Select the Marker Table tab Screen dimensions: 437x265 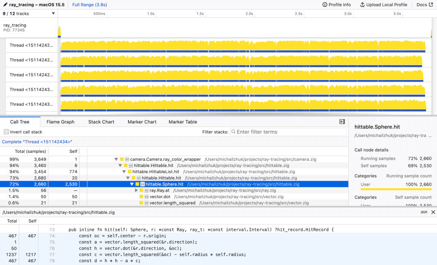pyautogui.click(x=183, y=122)
